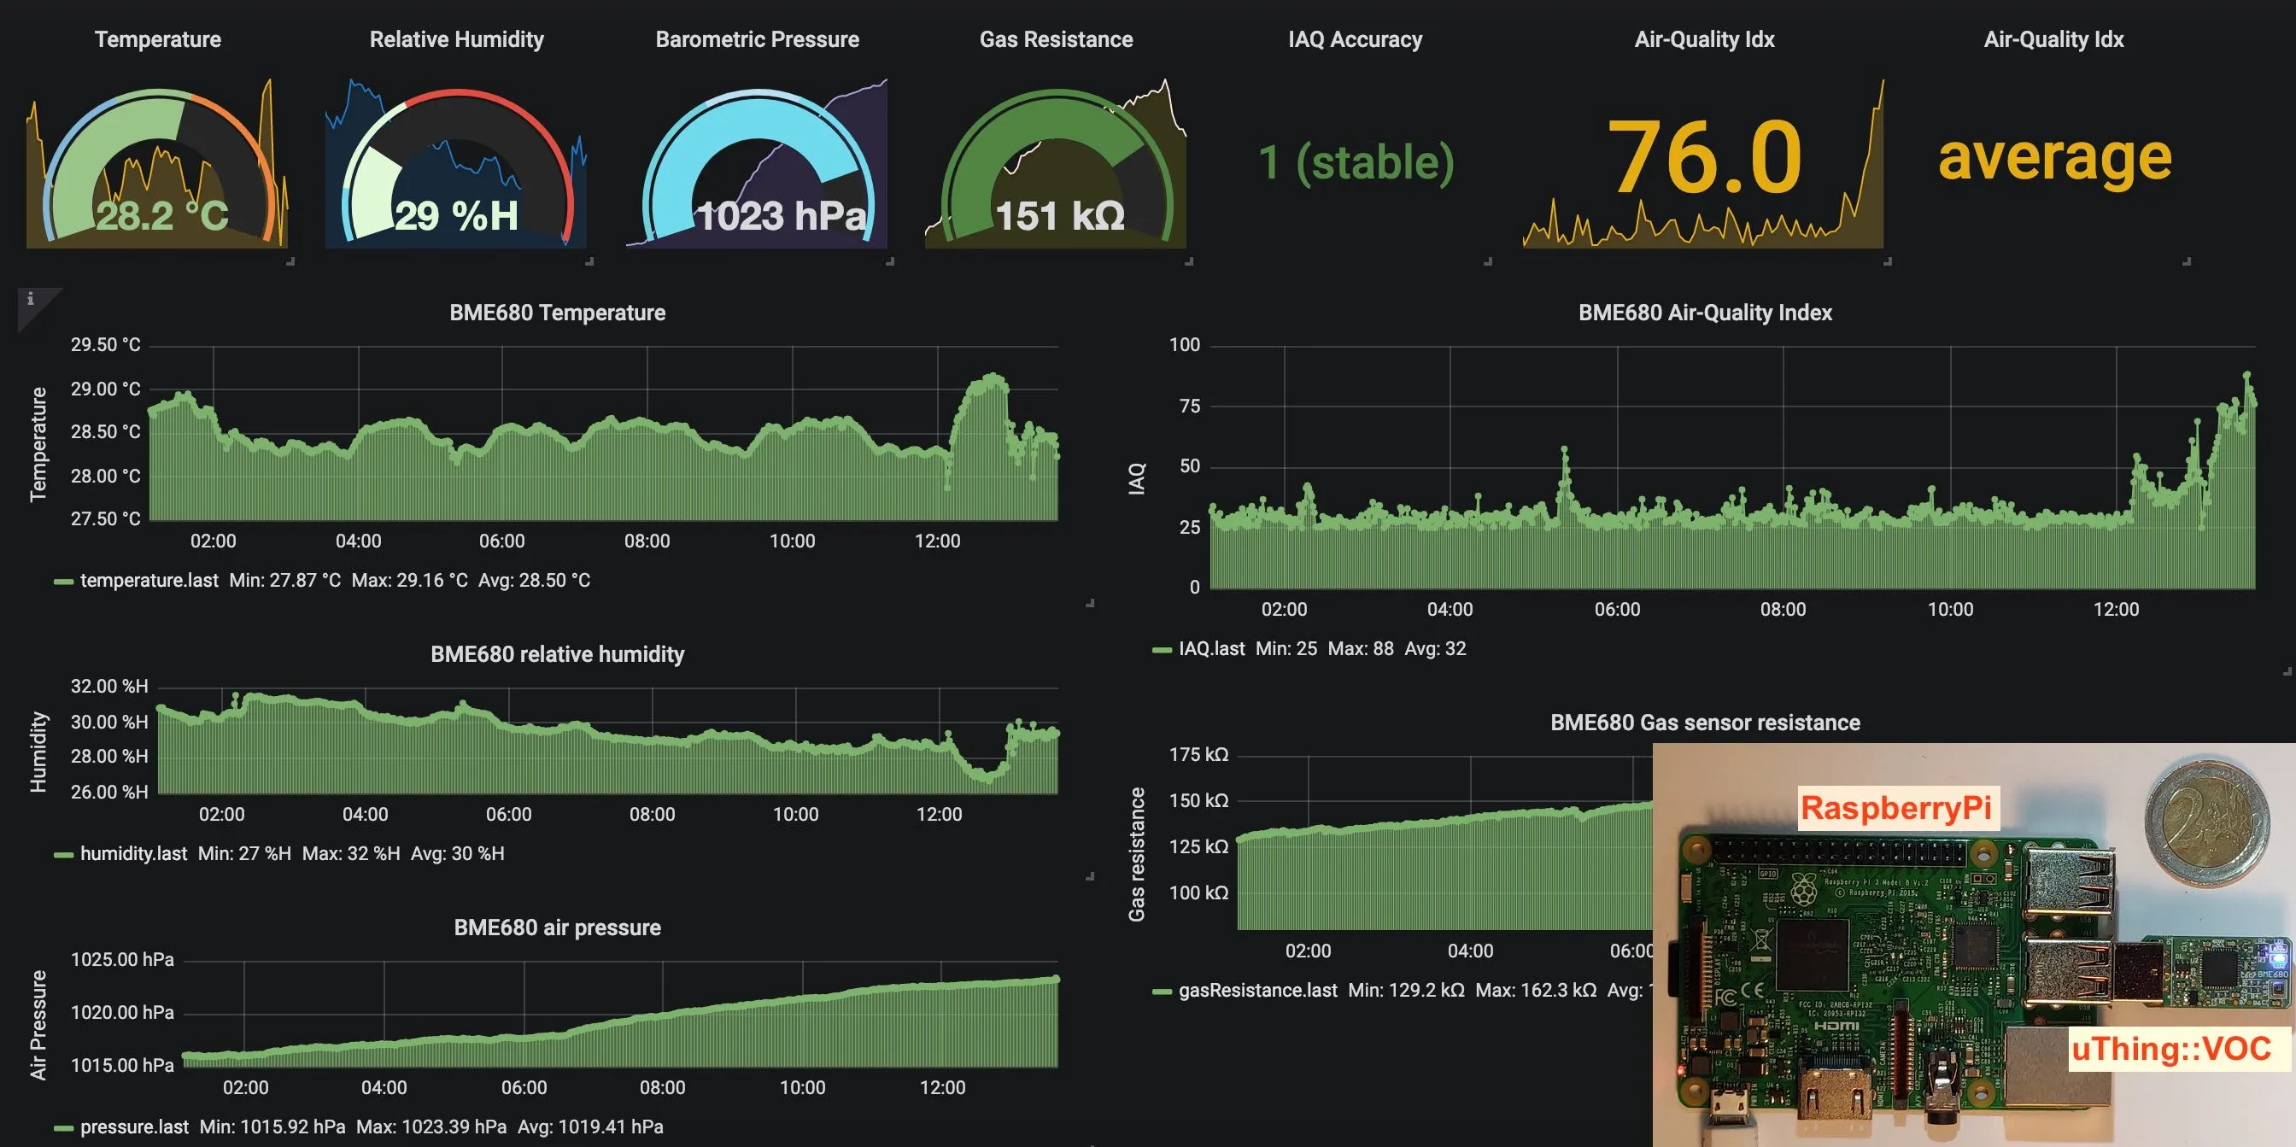
Task: Click the gasResistance.last legend label
Action: pos(1256,990)
